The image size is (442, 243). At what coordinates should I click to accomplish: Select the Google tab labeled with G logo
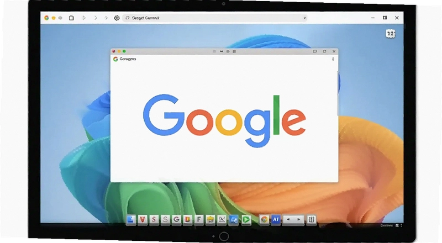125,59
